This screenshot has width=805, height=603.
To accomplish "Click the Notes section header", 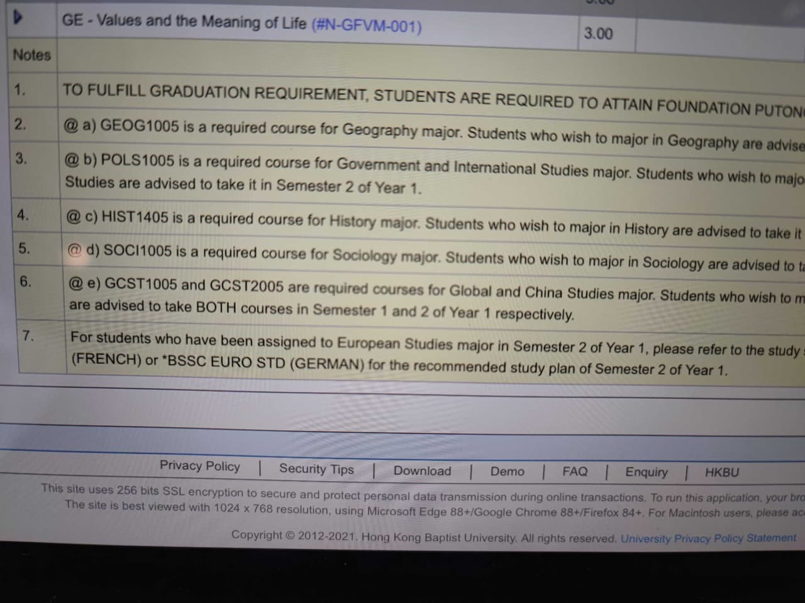I will (x=31, y=55).
